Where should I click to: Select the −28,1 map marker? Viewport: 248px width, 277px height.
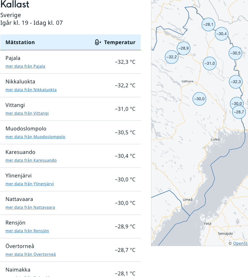click(x=208, y=24)
